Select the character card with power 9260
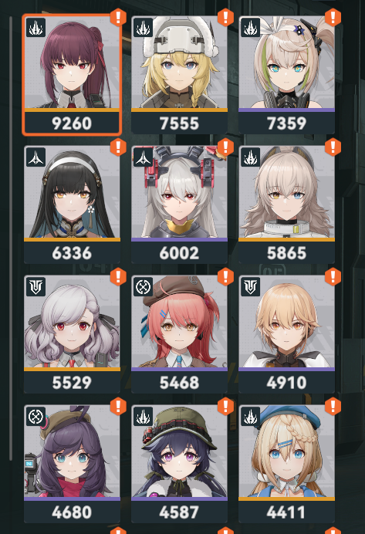This screenshot has height=534, width=365. click(x=72, y=75)
